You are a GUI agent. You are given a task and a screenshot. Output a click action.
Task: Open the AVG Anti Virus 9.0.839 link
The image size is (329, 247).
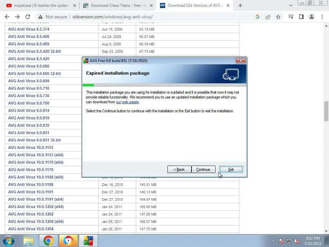[x=29, y=125]
